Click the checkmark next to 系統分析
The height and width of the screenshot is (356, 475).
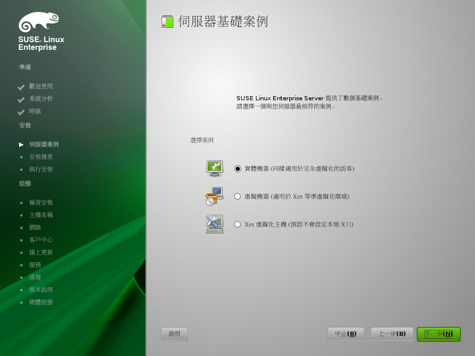tap(21, 100)
